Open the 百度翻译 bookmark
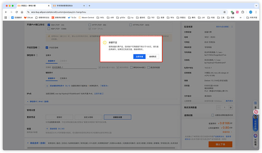Screen dimensions: 262x153 pyautogui.click(x=17, y=18)
